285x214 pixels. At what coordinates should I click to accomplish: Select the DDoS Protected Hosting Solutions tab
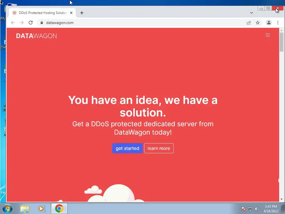click(x=42, y=13)
